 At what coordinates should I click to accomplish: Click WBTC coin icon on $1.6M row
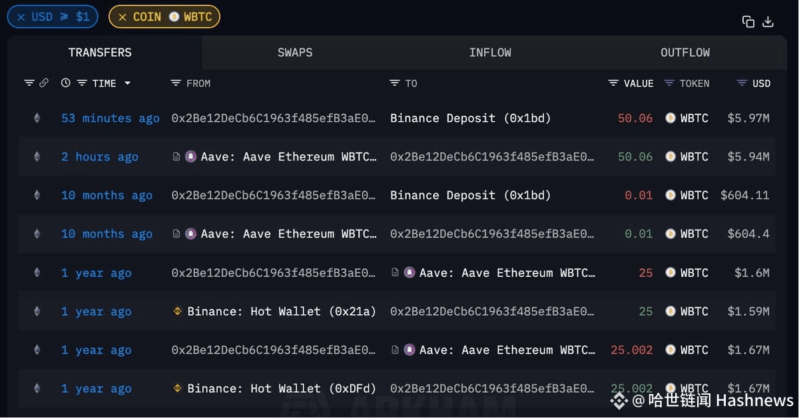(670, 273)
